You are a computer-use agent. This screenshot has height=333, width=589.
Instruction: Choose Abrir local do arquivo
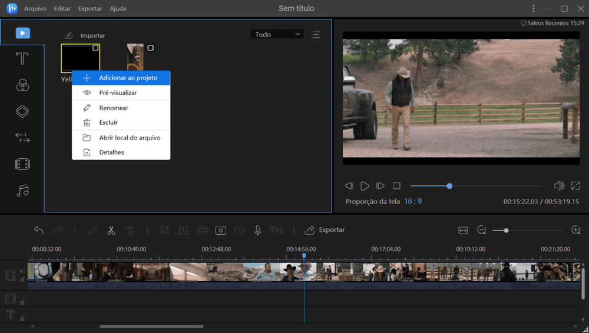[121, 138]
